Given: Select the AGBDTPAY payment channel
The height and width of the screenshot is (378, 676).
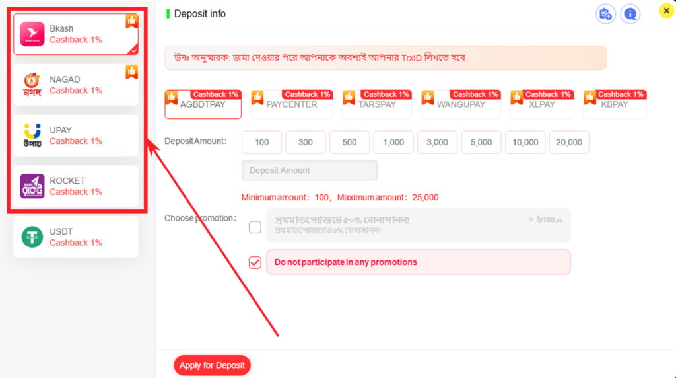Looking at the screenshot, I should [x=203, y=105].
